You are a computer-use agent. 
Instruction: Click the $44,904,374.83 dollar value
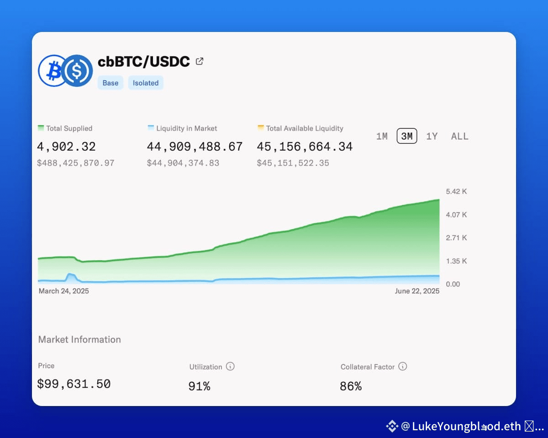tap(183, 163)
